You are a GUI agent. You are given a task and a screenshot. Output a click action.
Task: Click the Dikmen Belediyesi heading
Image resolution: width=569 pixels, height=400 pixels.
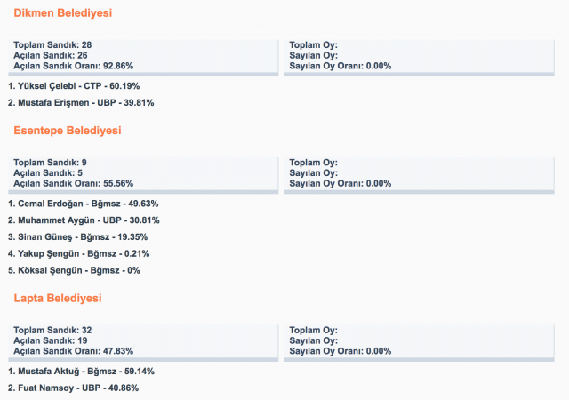tap(62, 13)
